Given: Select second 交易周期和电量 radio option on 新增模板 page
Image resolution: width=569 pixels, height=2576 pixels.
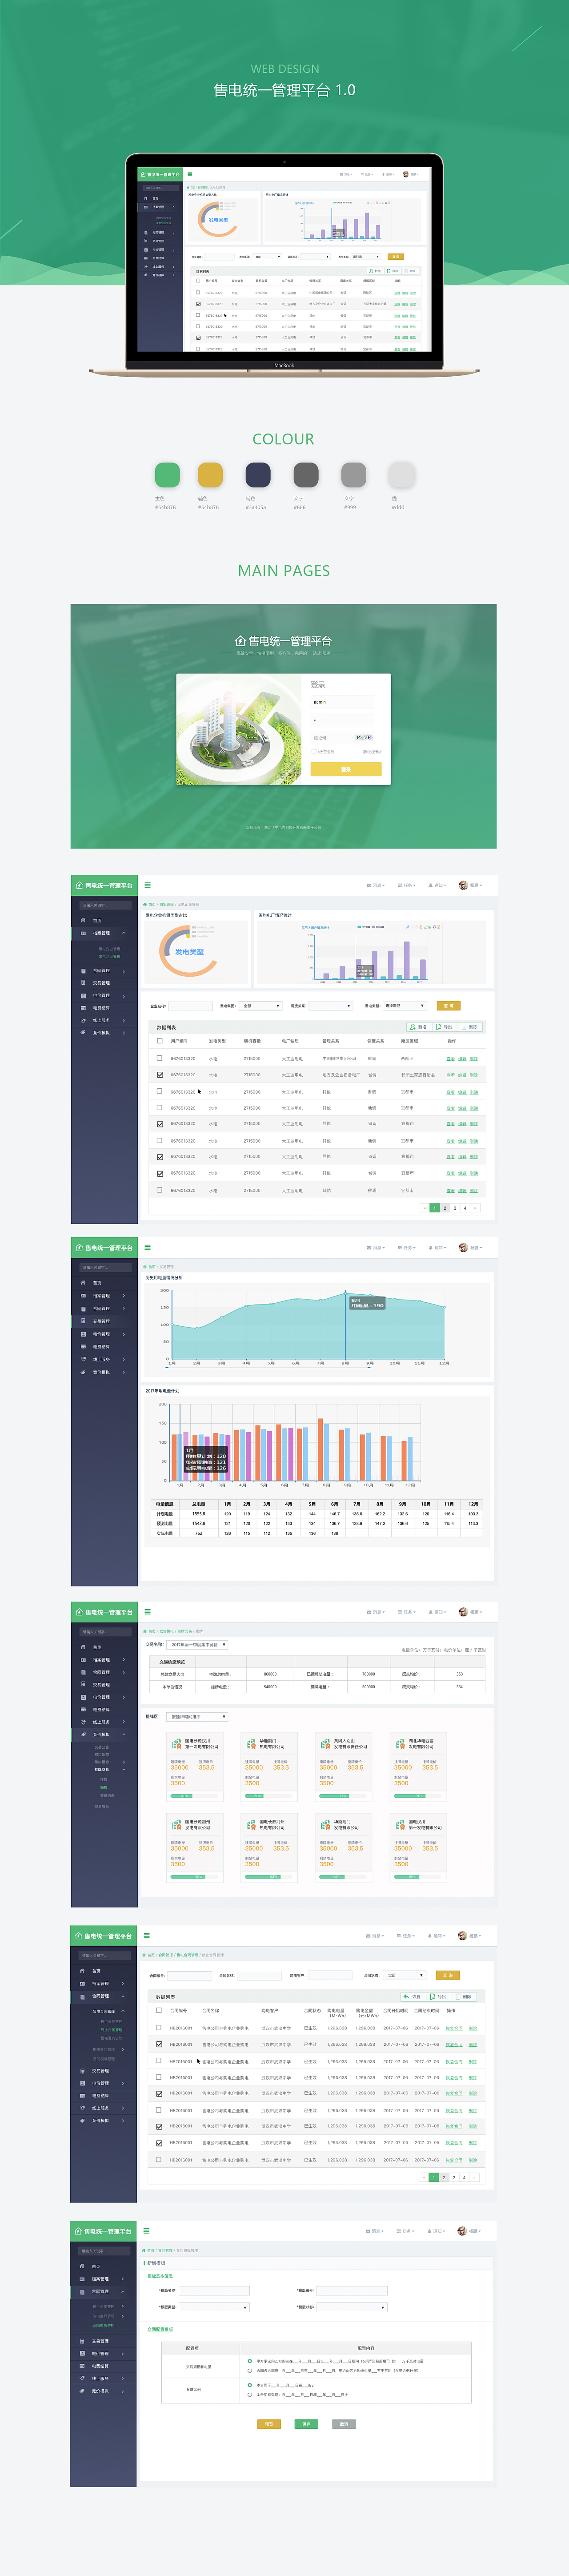Looking at the screenshot, I should 250,2370.
